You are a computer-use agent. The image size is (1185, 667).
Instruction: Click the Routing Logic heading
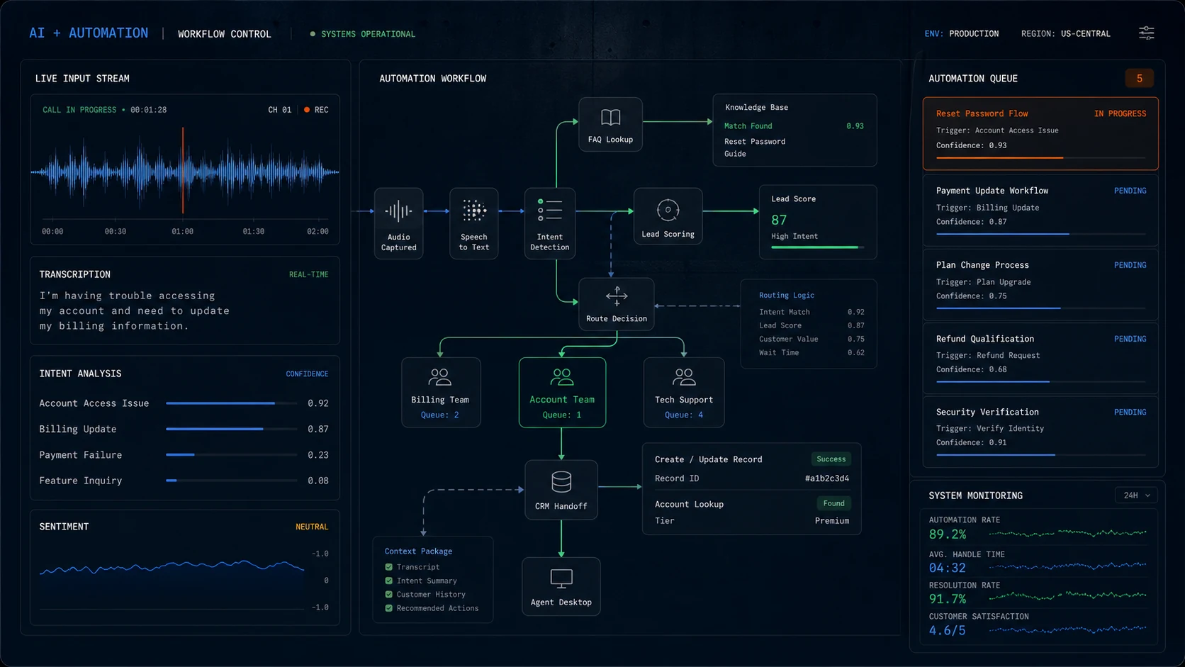tap(786, 295)
